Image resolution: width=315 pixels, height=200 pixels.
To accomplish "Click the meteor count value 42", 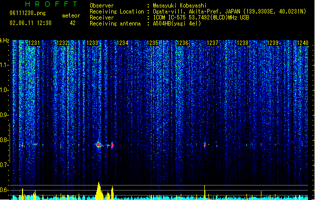I will point(73,23).
